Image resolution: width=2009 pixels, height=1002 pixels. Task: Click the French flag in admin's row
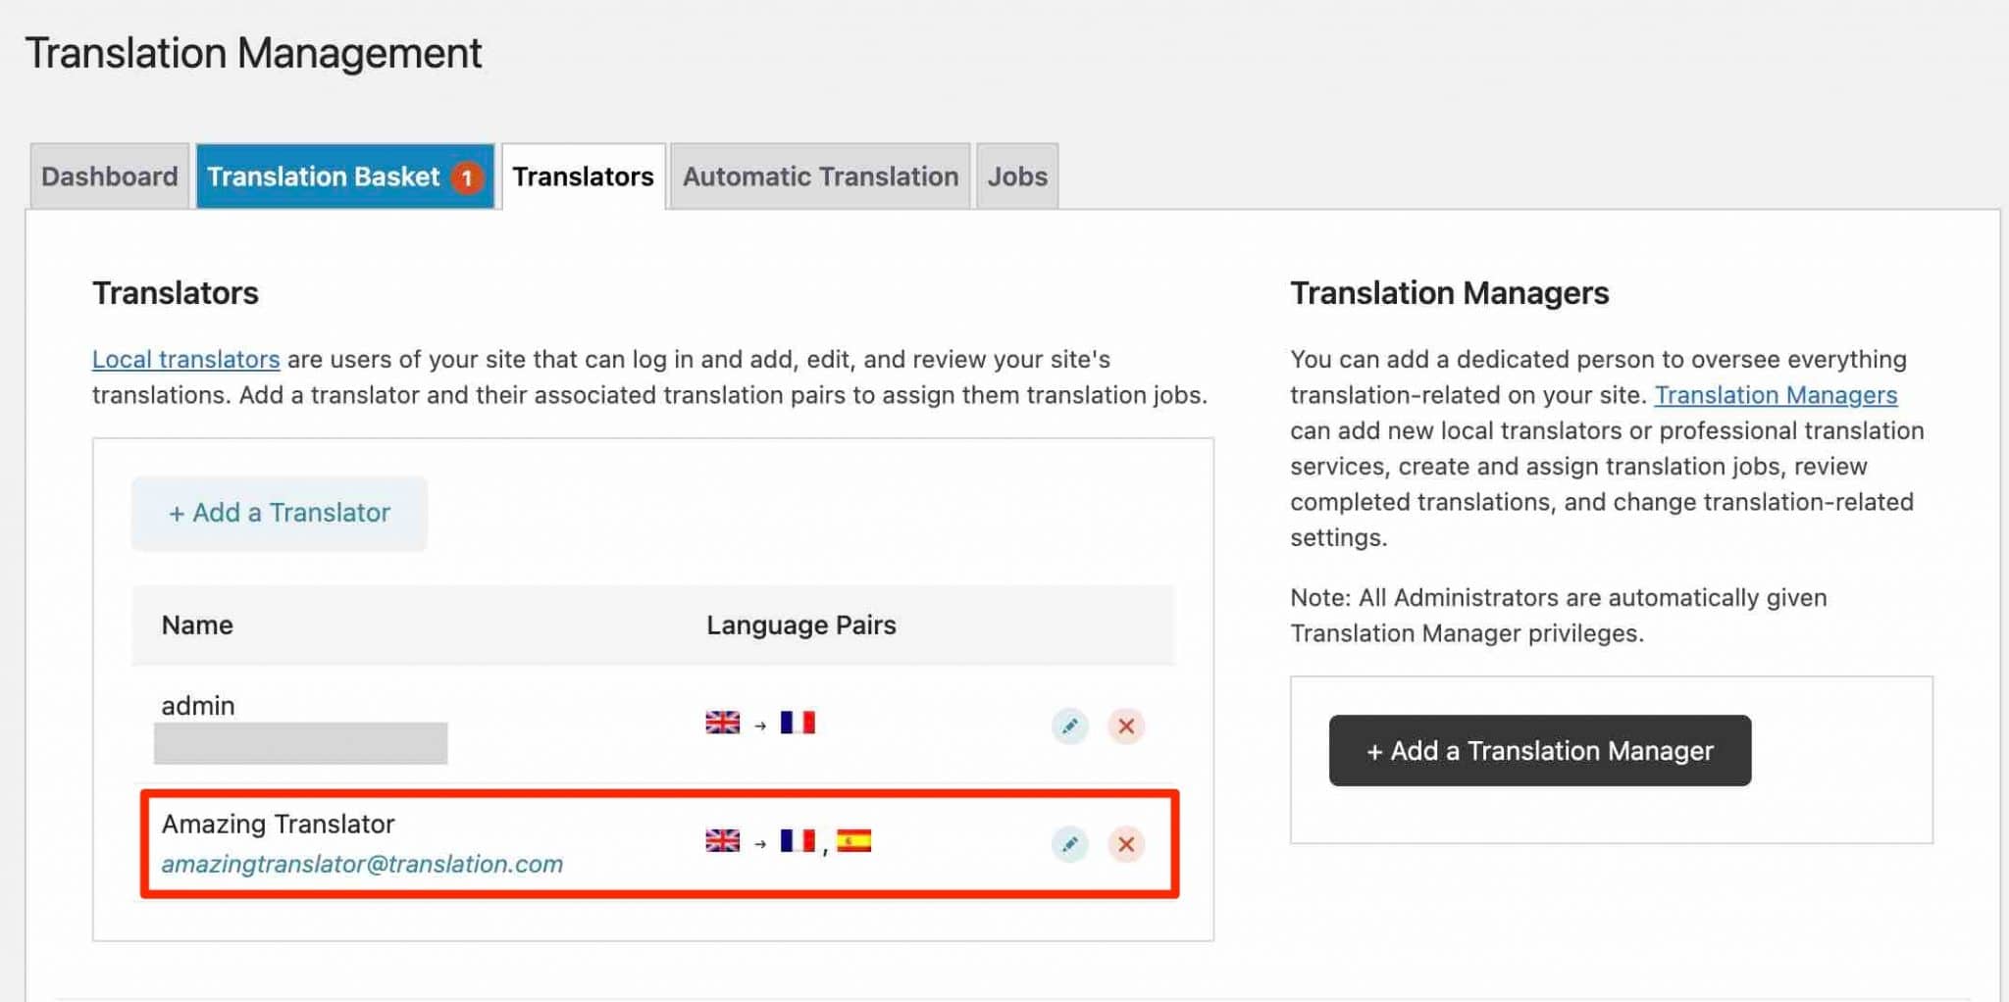coord(798,723)
